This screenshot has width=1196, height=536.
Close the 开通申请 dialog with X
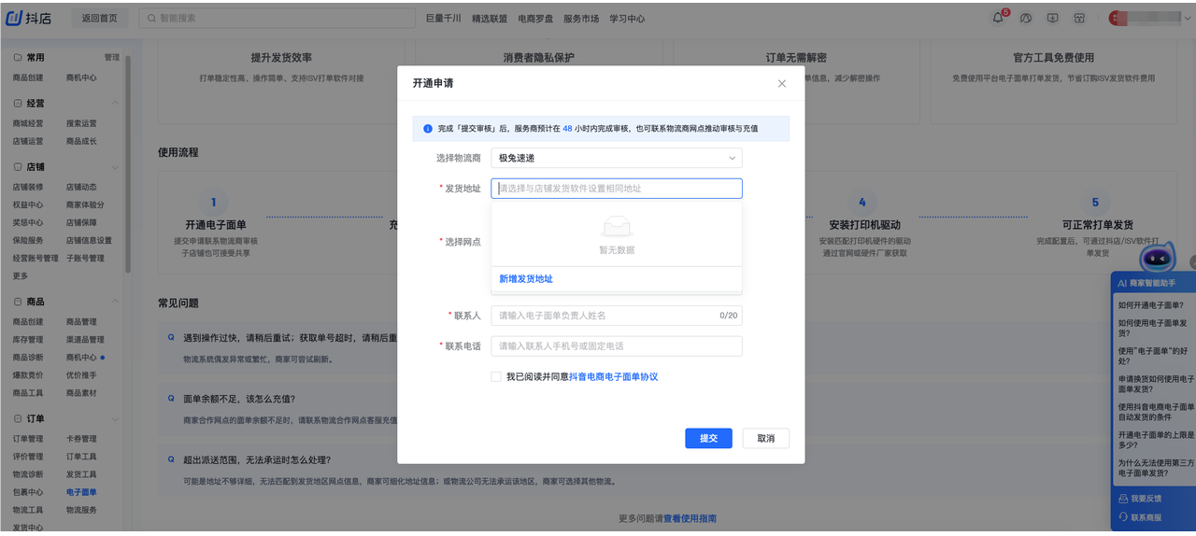(x=782, y=83)
